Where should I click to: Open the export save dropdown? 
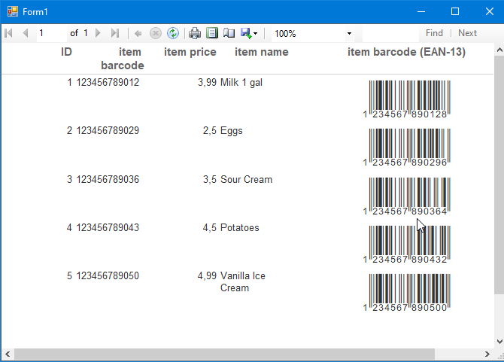[x=249, y=33]
